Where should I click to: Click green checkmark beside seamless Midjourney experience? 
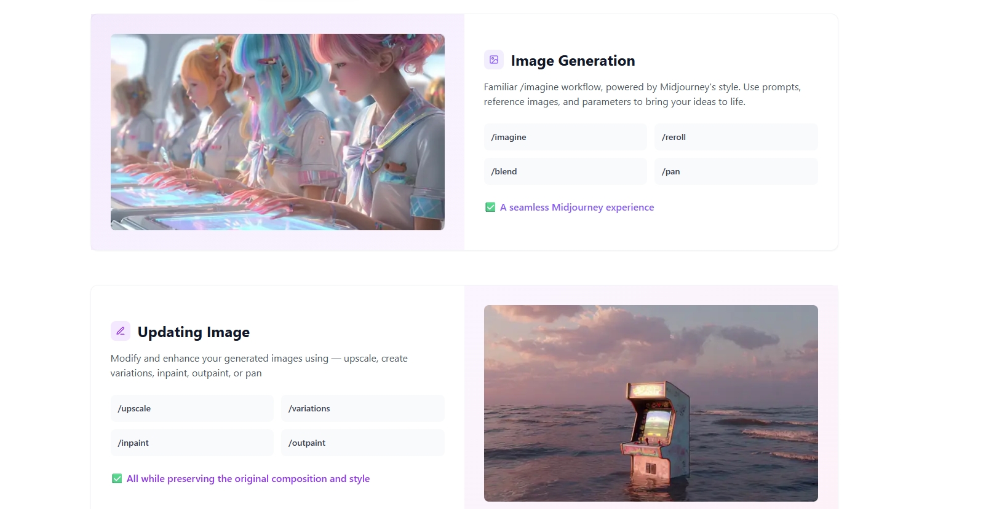click(x=490, y=208)
